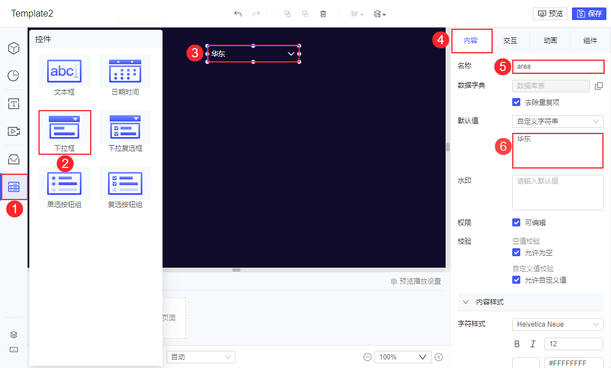Image resolution: width=611 pixels, height=368 pixels.
Task: Click the name input showing 'area'
Action: click(558, 66)
